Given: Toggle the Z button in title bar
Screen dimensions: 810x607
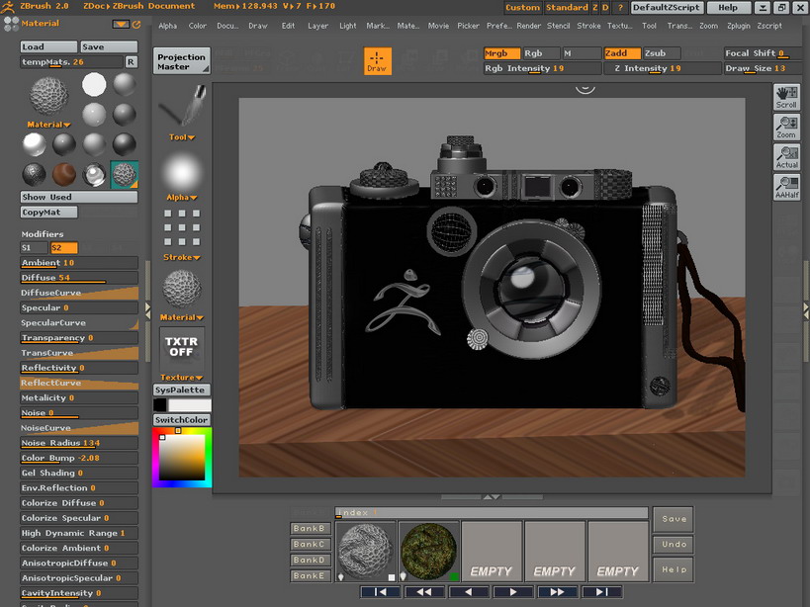Looking at the screenshot, I should pos(595,7).
